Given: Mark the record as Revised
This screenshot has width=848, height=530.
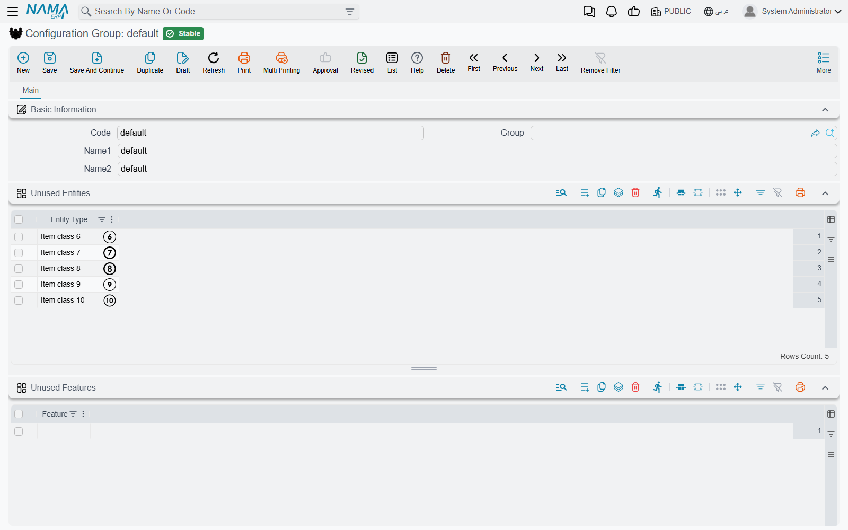Looking at the screenshot, I should point(362,63).
